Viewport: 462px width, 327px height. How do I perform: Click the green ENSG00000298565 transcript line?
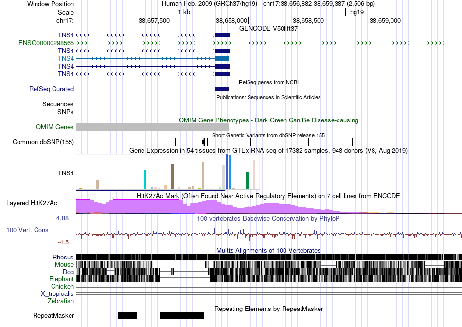click(268, 43)
